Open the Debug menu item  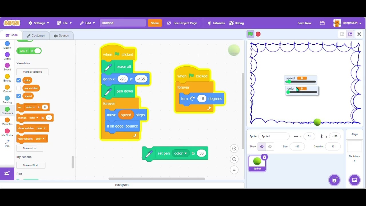[x=236, y=23]
